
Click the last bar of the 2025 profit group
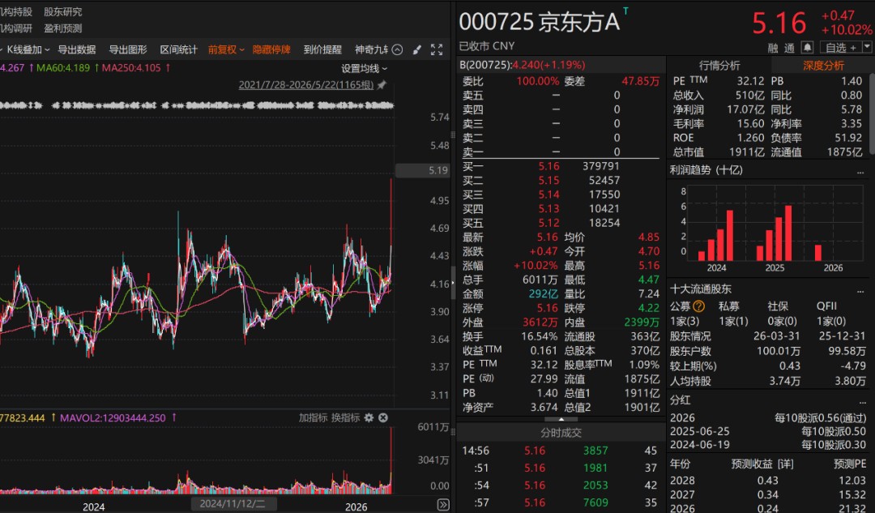(x=788, y=233)
